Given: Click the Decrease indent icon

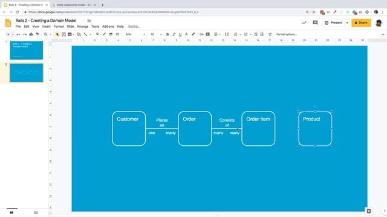Looking at the screenshot, I should tap(256, 34).
